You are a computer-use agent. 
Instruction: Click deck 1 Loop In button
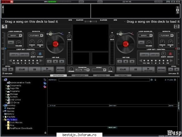14,55
